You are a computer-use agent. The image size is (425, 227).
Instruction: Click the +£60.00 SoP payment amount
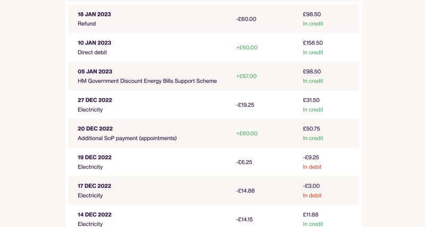pos(246,133)
